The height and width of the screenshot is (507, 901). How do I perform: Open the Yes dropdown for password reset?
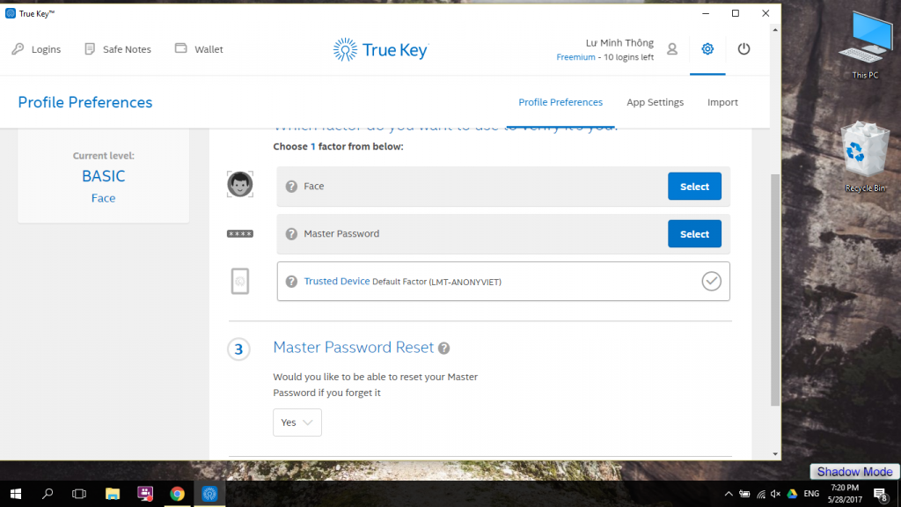pos(297,422)
